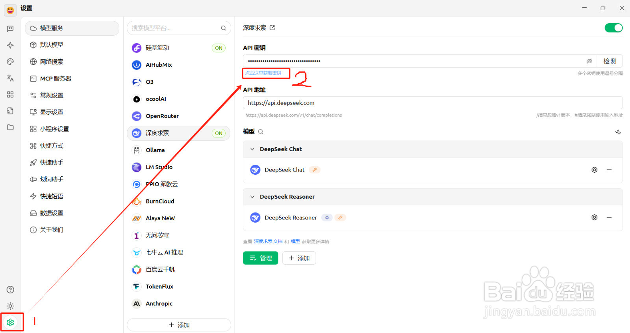Screen dimensions: 630x333
Task: Select OpenRouter provider
Action: (x=178, y=116)
